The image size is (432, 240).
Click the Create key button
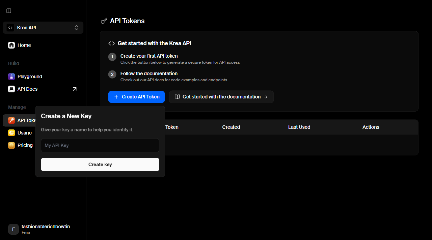click(100, 164)
